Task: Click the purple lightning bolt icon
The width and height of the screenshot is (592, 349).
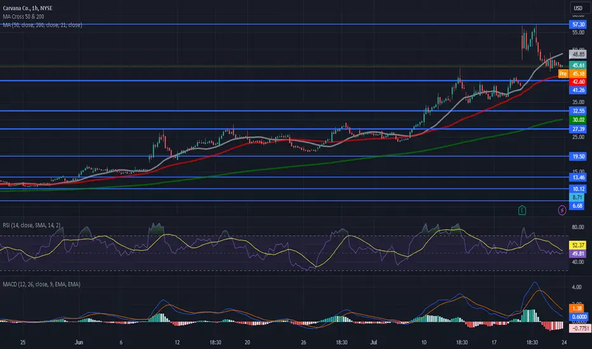Action: 562,210
